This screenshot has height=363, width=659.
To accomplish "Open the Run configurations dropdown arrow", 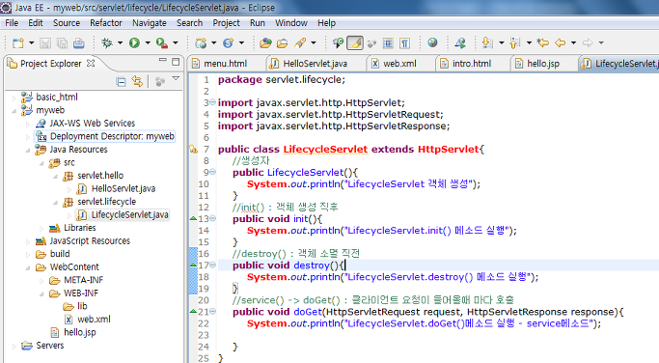I will 148,42.
